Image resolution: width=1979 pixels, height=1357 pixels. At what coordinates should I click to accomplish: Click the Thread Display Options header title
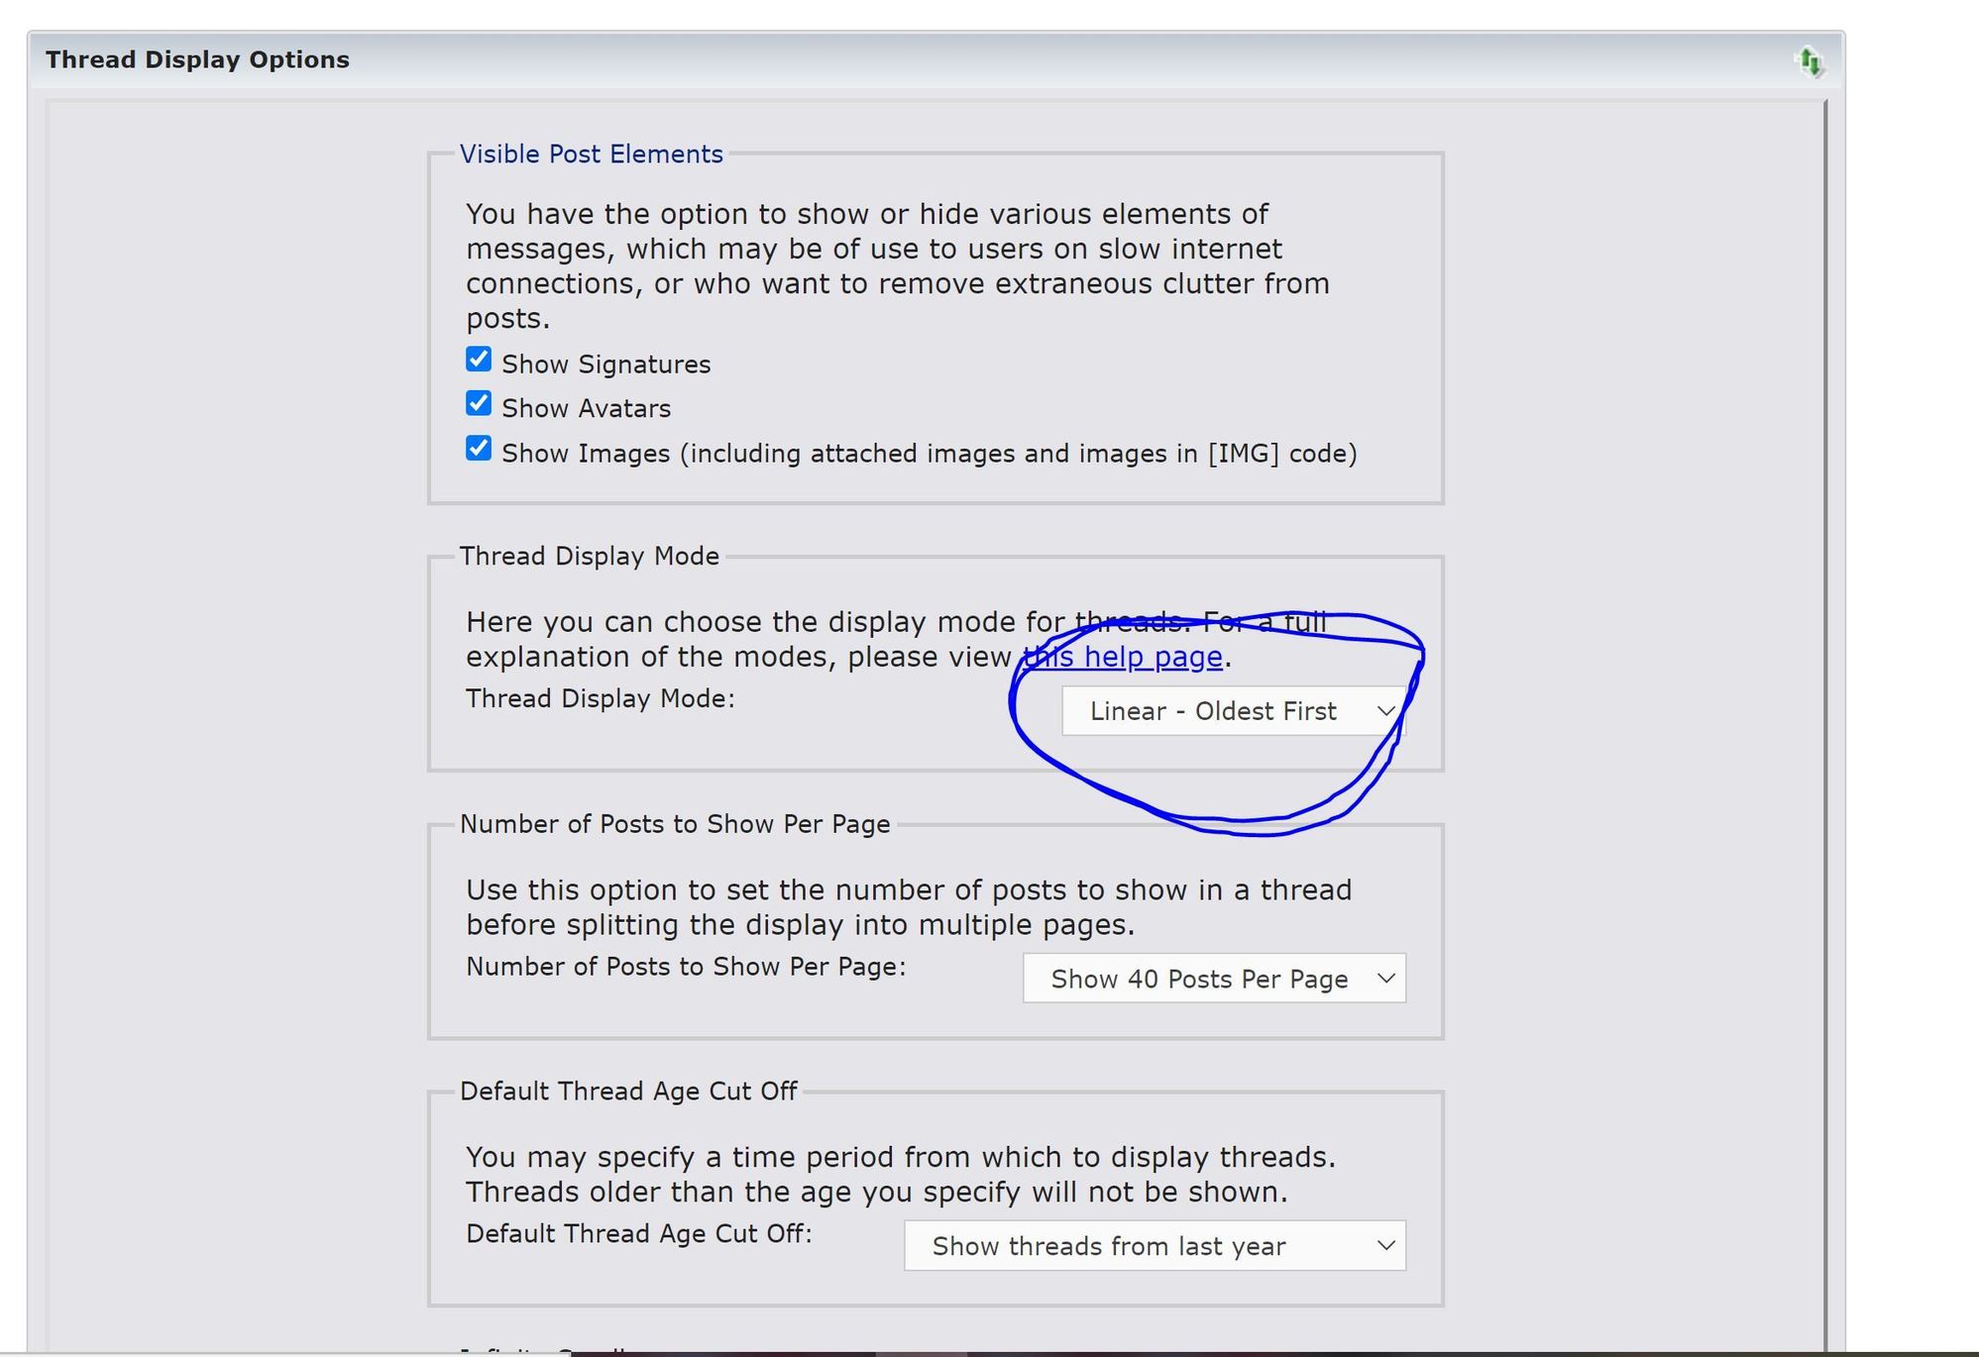click(x=197, y=59)
